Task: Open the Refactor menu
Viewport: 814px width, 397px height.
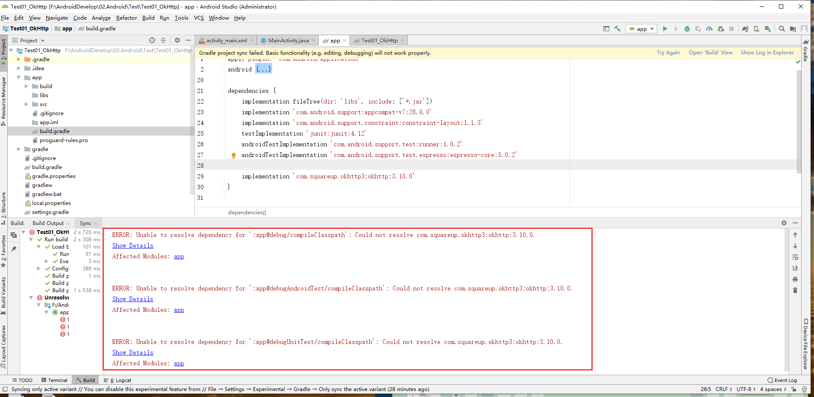Action: click(126, 18)
